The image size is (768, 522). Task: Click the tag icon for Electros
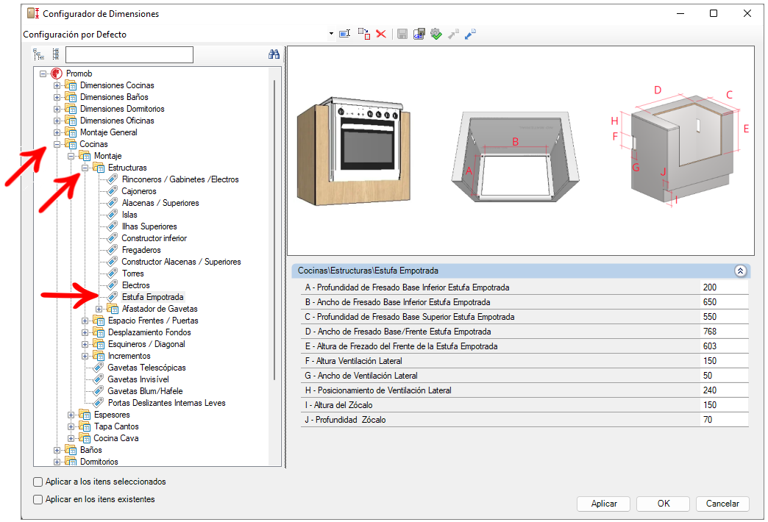pyautogui.click(x=113, y=285)
